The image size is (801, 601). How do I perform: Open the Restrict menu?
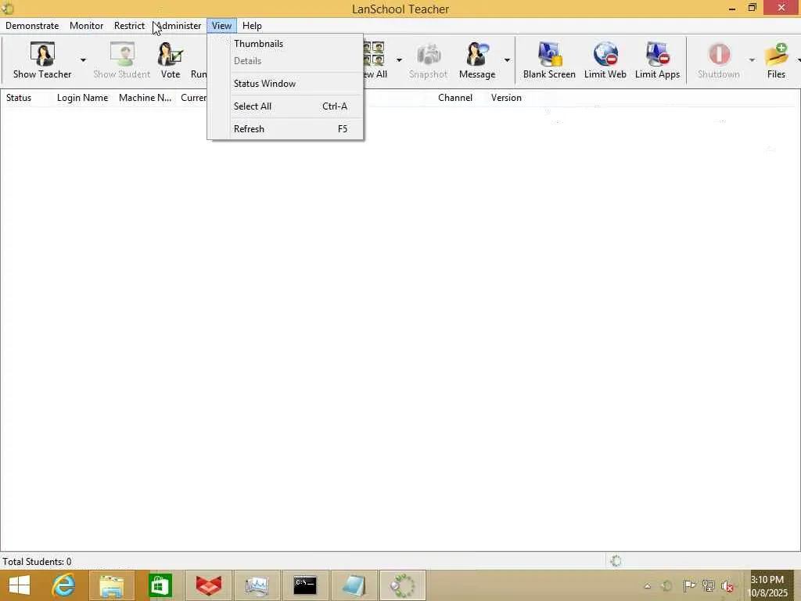point(129,26)
